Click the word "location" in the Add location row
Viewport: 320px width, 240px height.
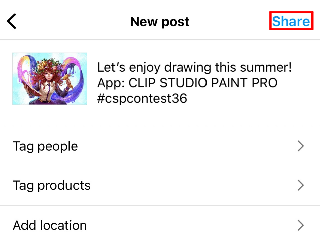(63, 225)
